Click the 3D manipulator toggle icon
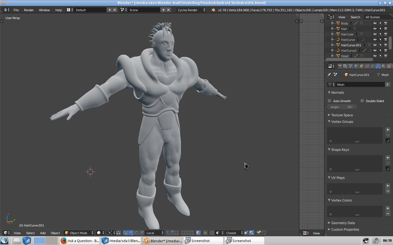Viewport: 393px width, 245px height. click(x=126, y=233)
